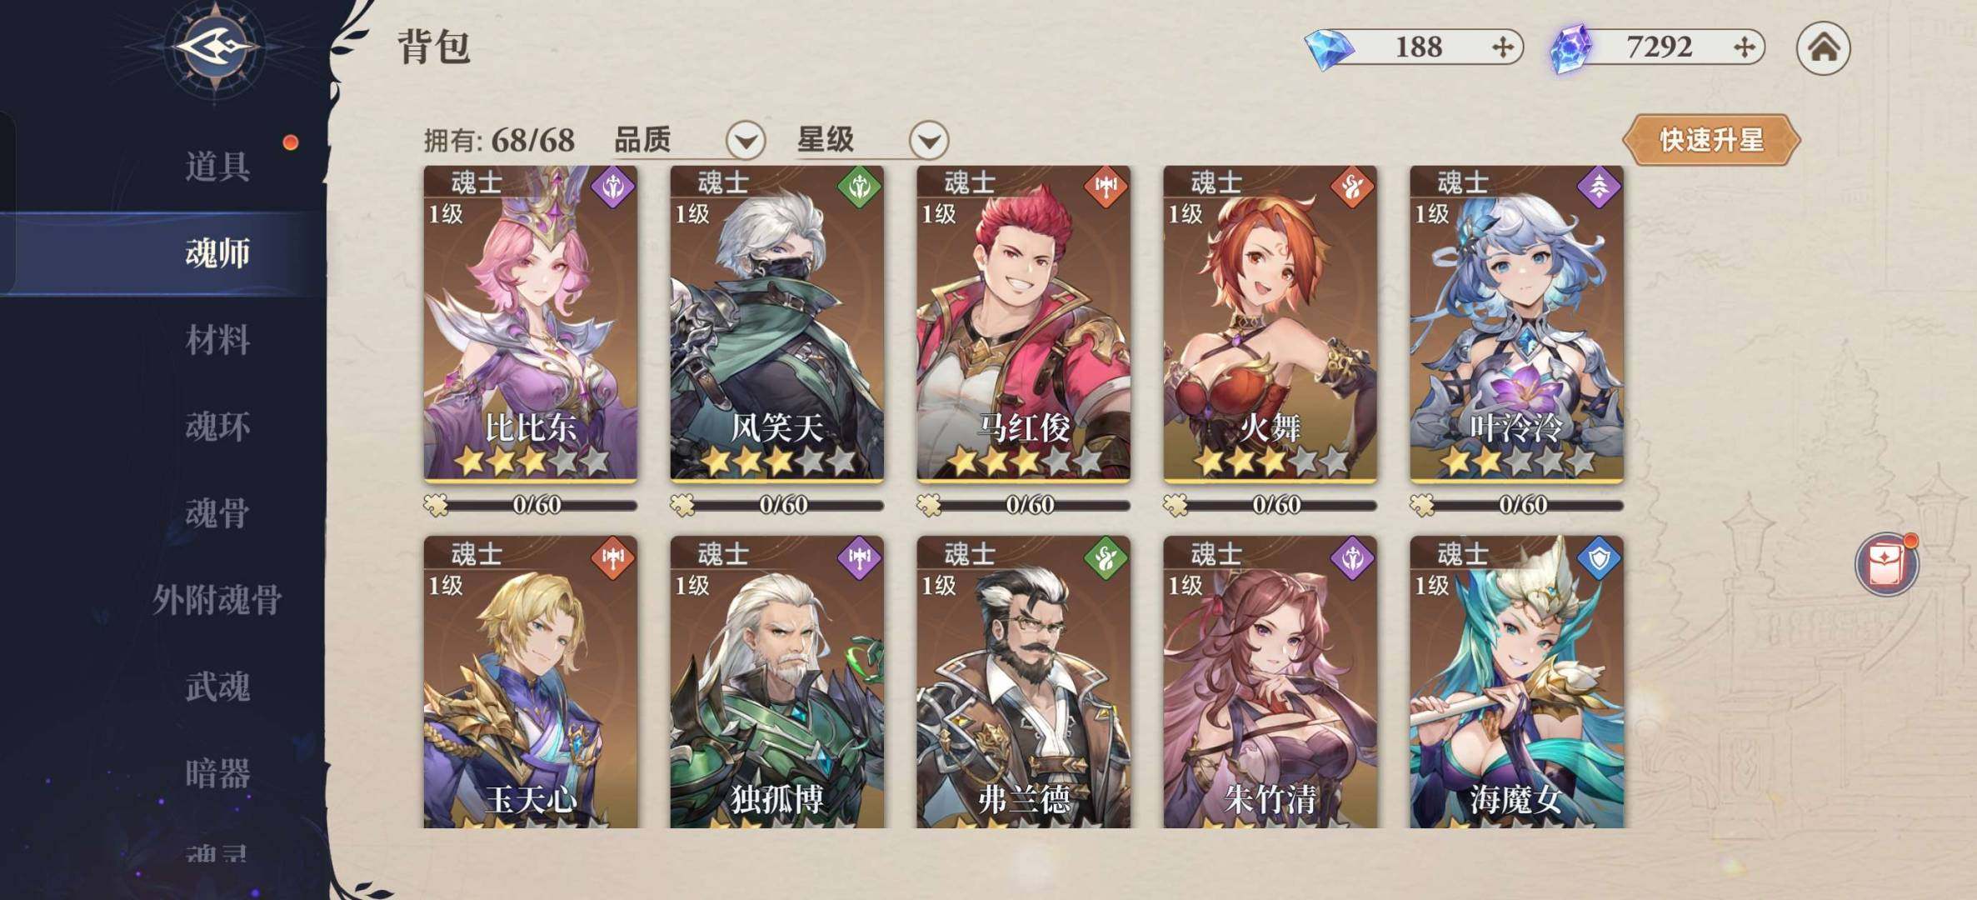Click the back arrow compass icon
Viewport: 1977px width, 900px height.
pyautogui.click(x=215, y=47)
